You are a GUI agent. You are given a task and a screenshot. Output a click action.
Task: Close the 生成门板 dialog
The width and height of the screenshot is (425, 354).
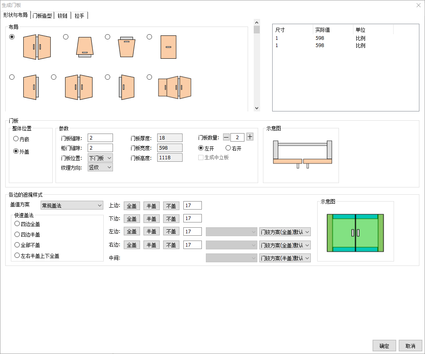tap(419, 5)
